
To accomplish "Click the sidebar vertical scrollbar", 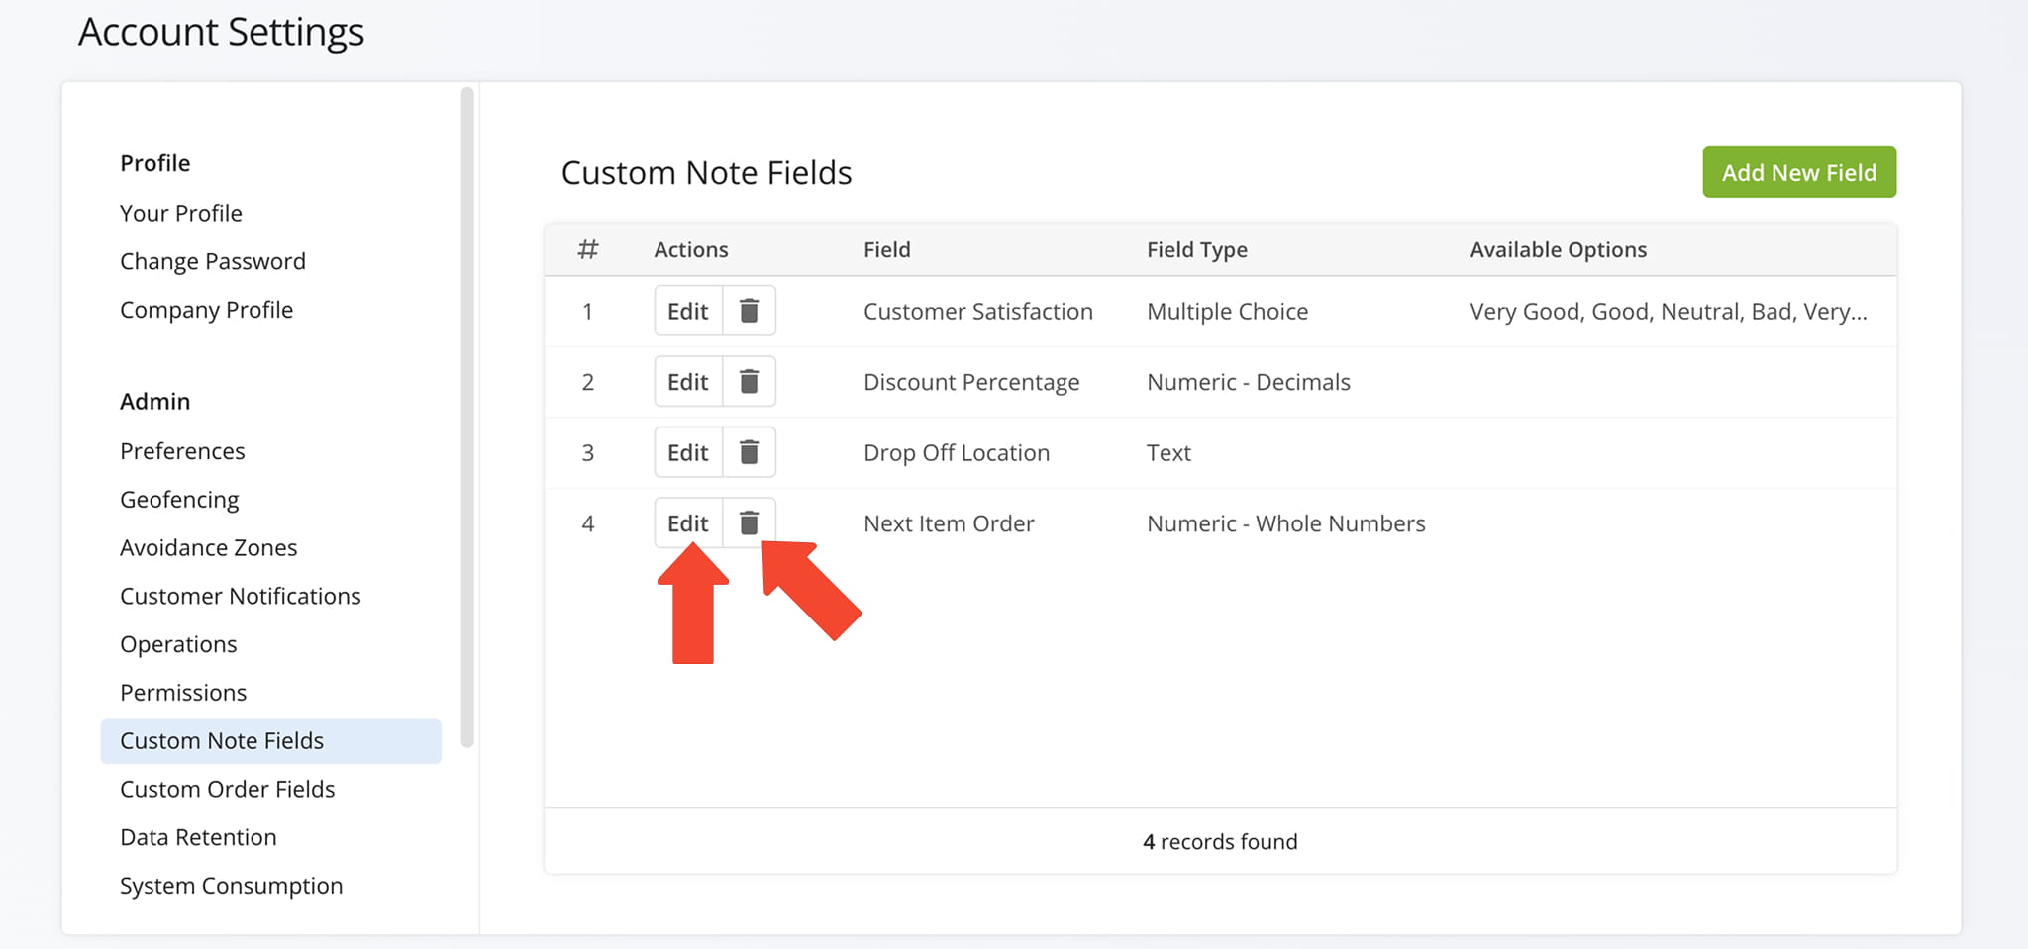I will [x=467, y=416].
